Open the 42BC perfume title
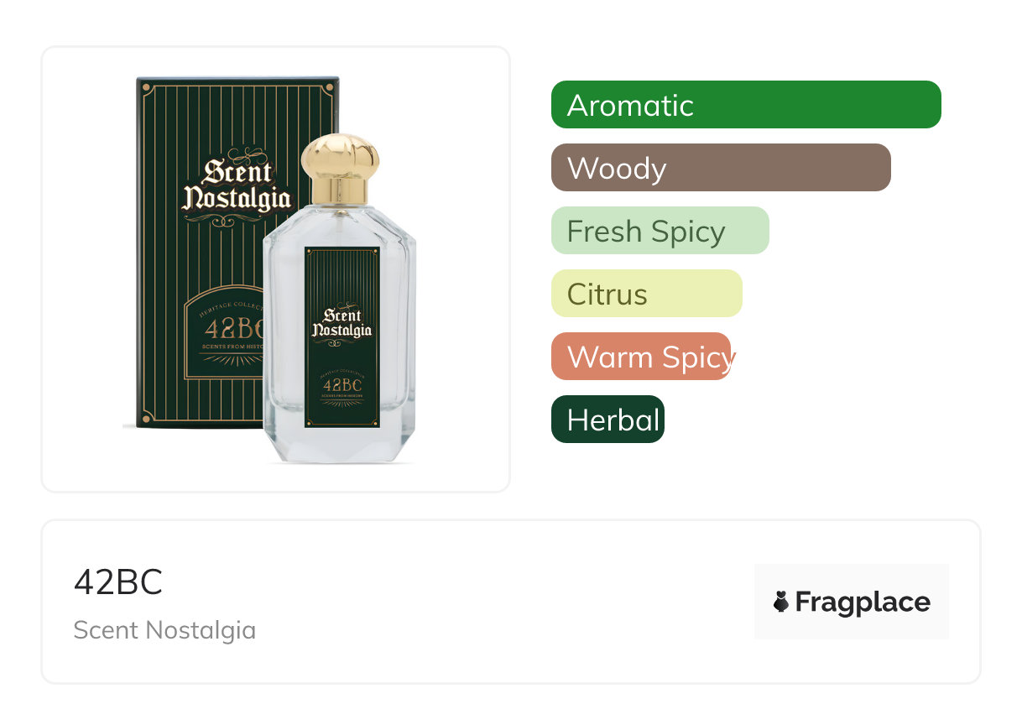The width and height of the screenshot is (1022, 725). click(x=118, y=582)
